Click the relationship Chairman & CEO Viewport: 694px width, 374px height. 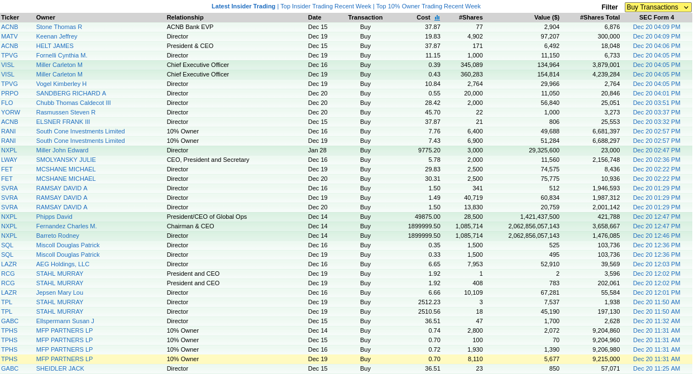(x=190, y=226)
